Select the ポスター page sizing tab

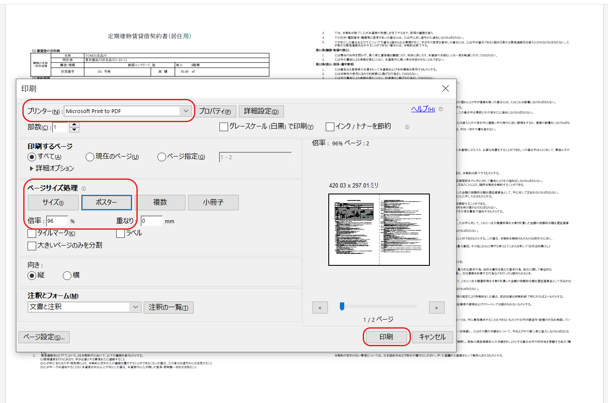click(x=107, y=203)
